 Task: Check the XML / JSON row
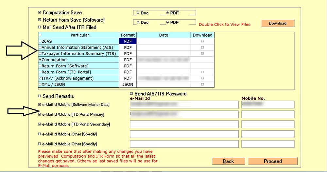pos(40,85)
